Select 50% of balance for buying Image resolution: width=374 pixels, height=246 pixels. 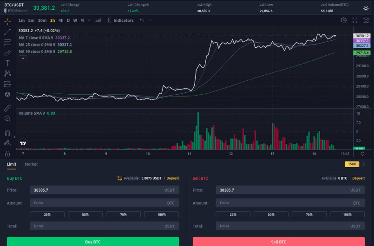pos(85,214)
